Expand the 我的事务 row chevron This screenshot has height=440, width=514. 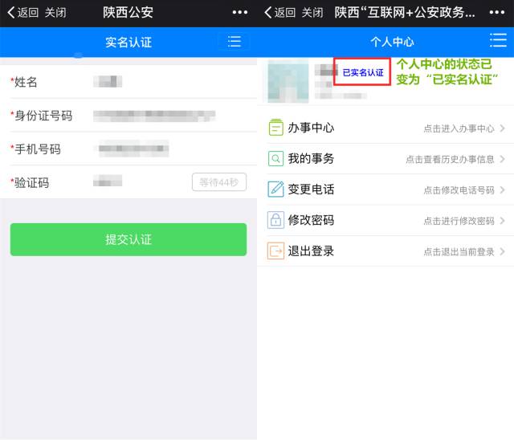(x=502, y=159)
